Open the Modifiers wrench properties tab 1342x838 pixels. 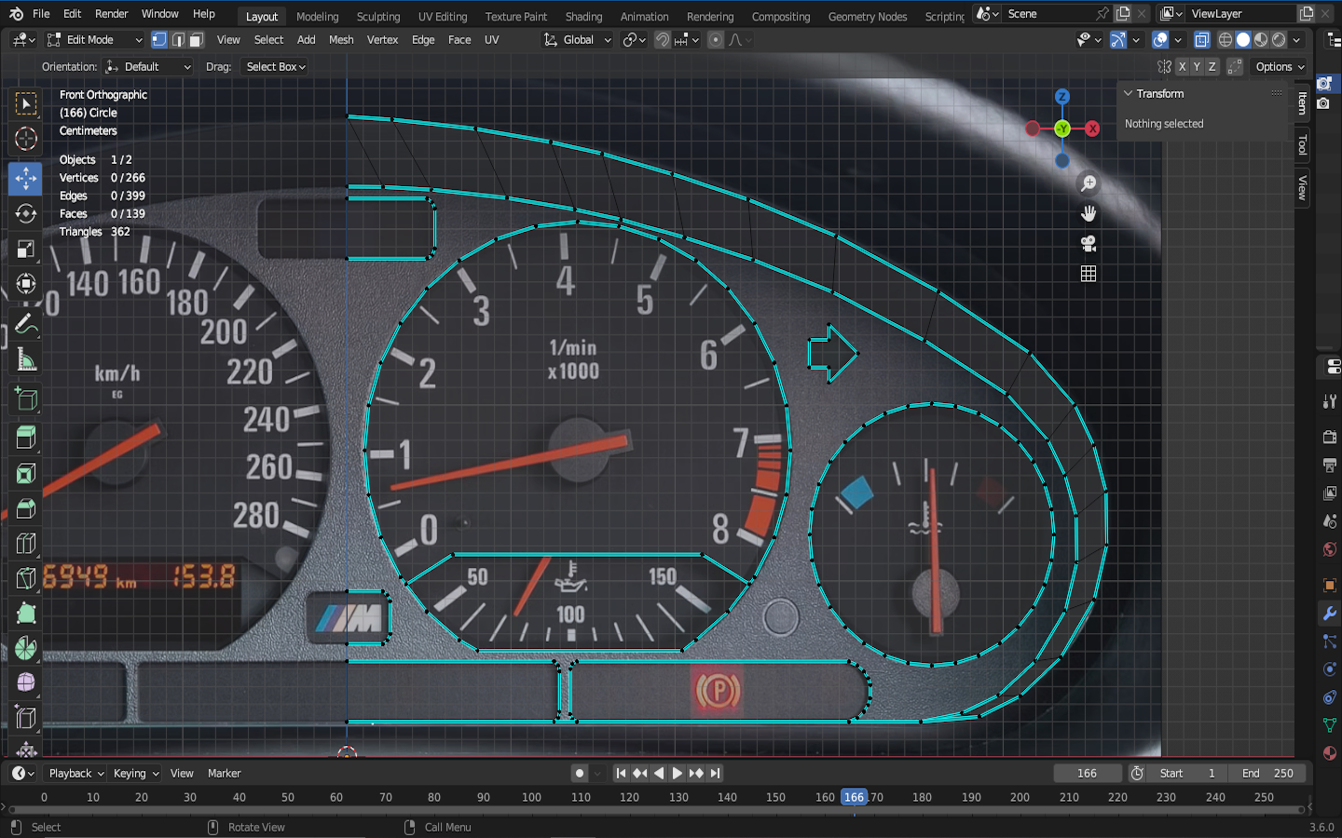[x=1330, y=614]
